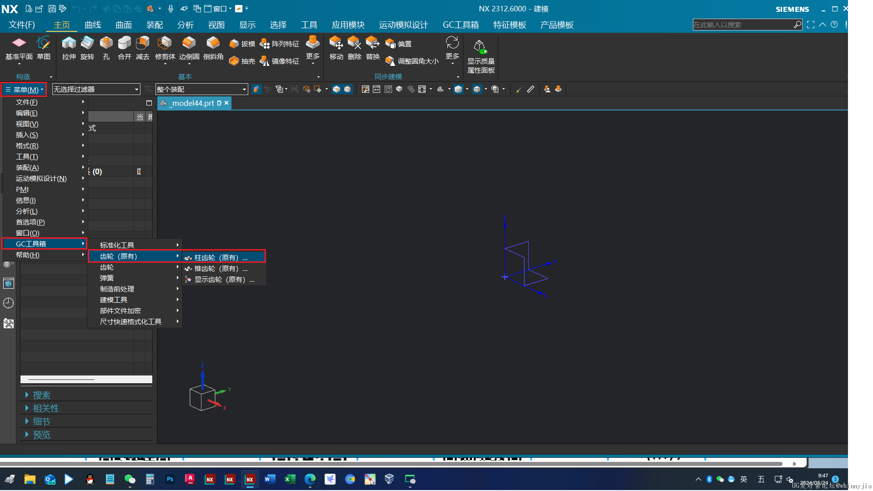Click the 合并 unite tool
This screenshot has height=491, width=873.
click(124, 48)
